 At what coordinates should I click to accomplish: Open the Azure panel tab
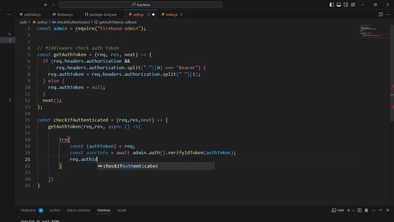pyautogui.click(x=122, y=210)
